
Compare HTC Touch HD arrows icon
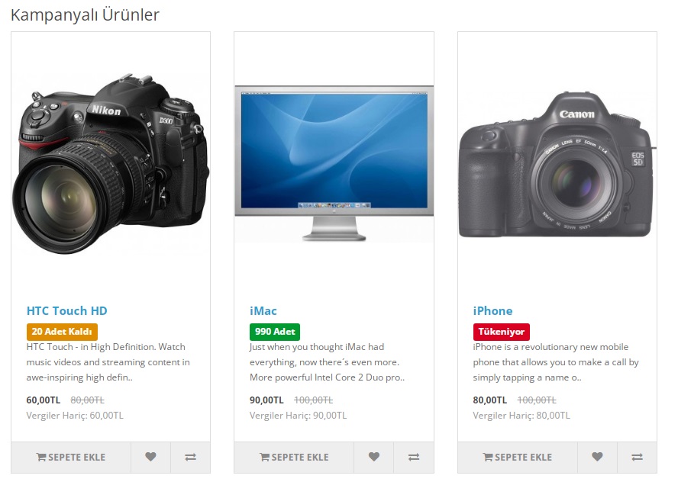pyautogui.click(x=190, y=457)
